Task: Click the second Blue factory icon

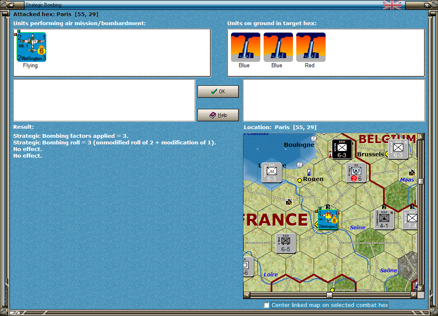Action: 278,47
